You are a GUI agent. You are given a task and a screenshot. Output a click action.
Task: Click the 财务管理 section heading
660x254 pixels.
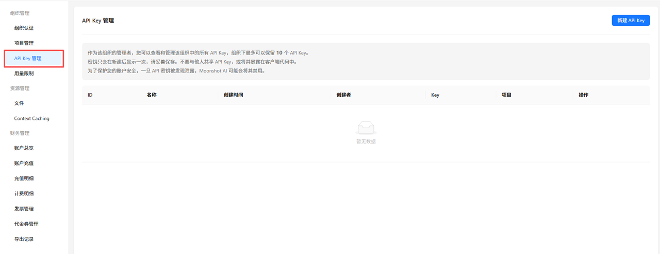point(20,133)
